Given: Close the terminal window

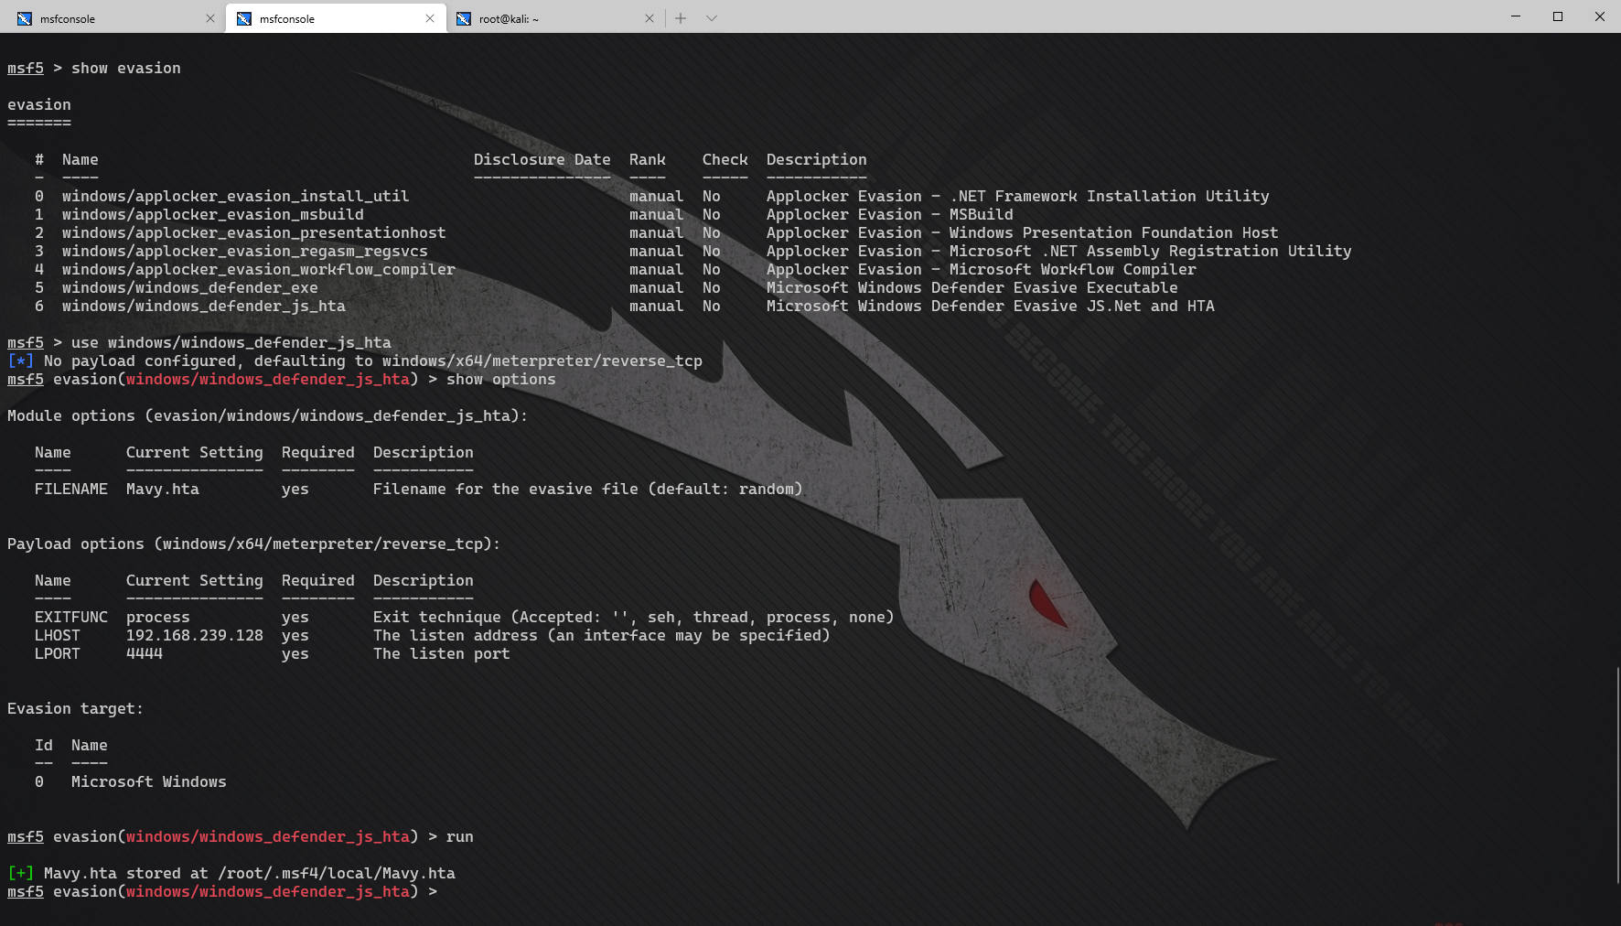Looking at the screenshot, I should [1600, 16].
